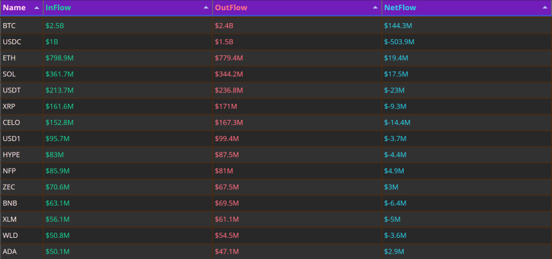Select the HYPE row name
The image size is (552, 259).
[x=11, y=155]
